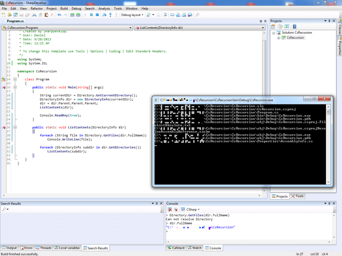Open the Tools tab beside Projects
The height and width of the screenshot is (256, 342).
coord(297,196)
